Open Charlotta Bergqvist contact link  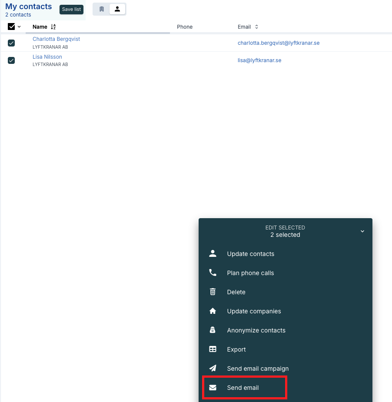click(x=56, y=39)
